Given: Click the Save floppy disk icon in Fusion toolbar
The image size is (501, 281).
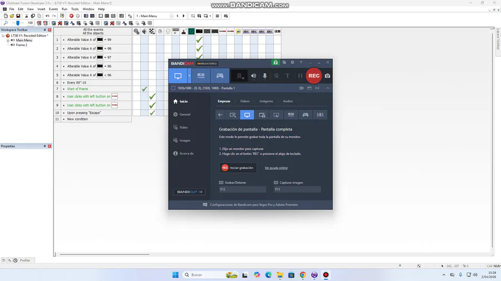Looking at the screenshot, I should (x=18, y=16).
